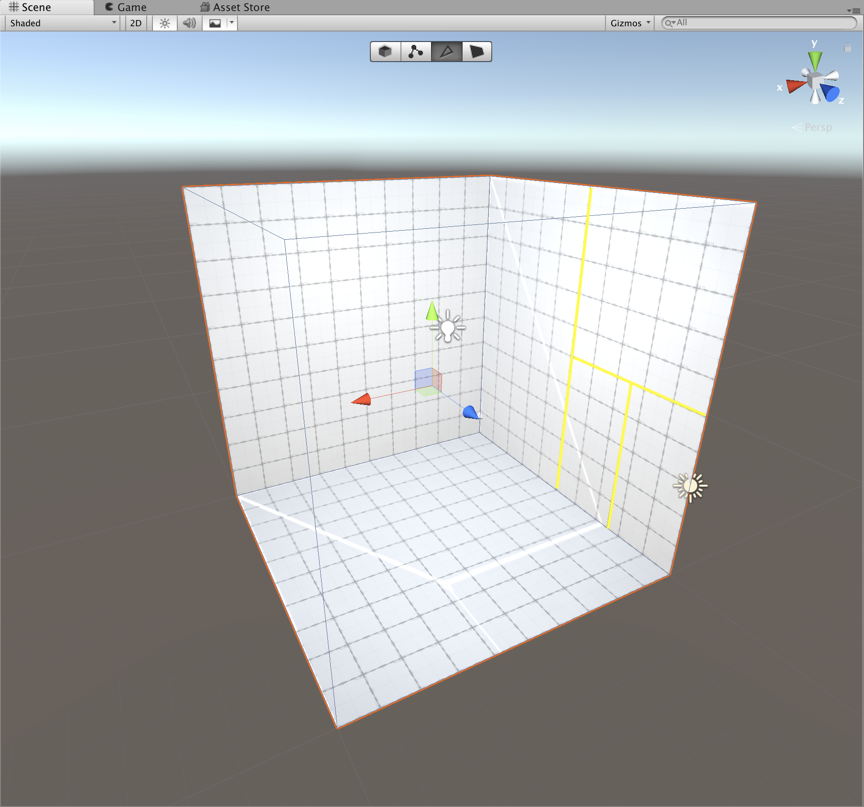Switch to ProBuilder Vertex selection mode
This screenshot has height=807, width=864.
[416, 52]
